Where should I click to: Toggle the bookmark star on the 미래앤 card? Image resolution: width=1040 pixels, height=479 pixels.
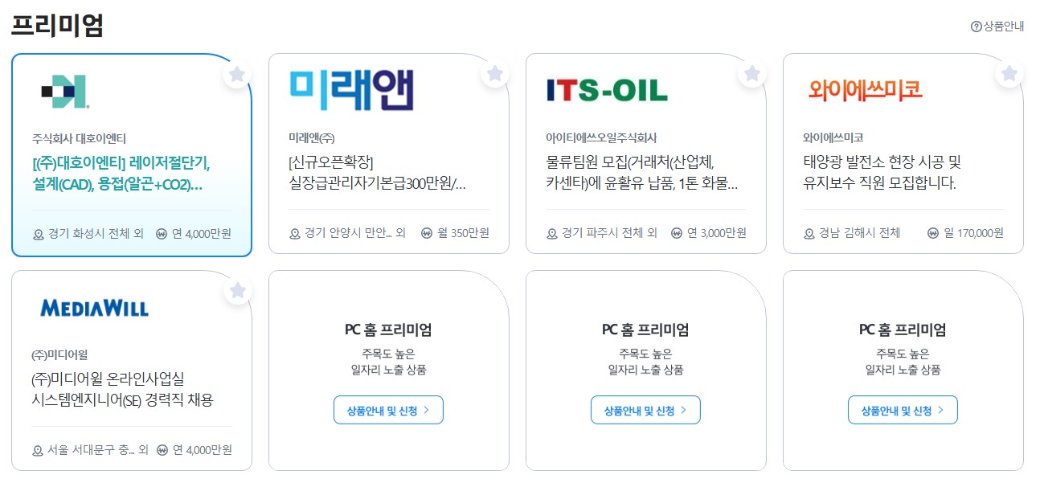494,73
